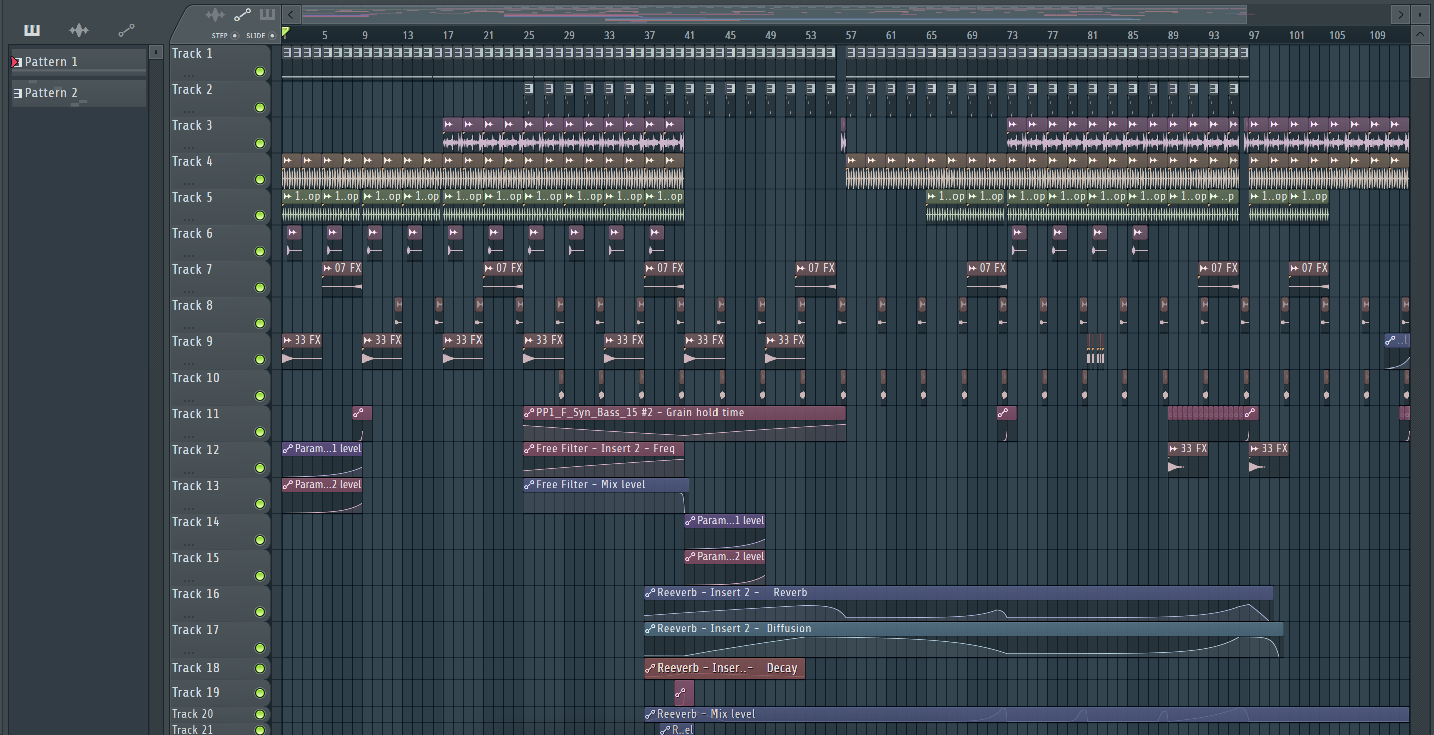The height and width of the screenshot is (735, 1434).
Task: Mute Track 1 with its green LED
Action: [x=260, y=71]
